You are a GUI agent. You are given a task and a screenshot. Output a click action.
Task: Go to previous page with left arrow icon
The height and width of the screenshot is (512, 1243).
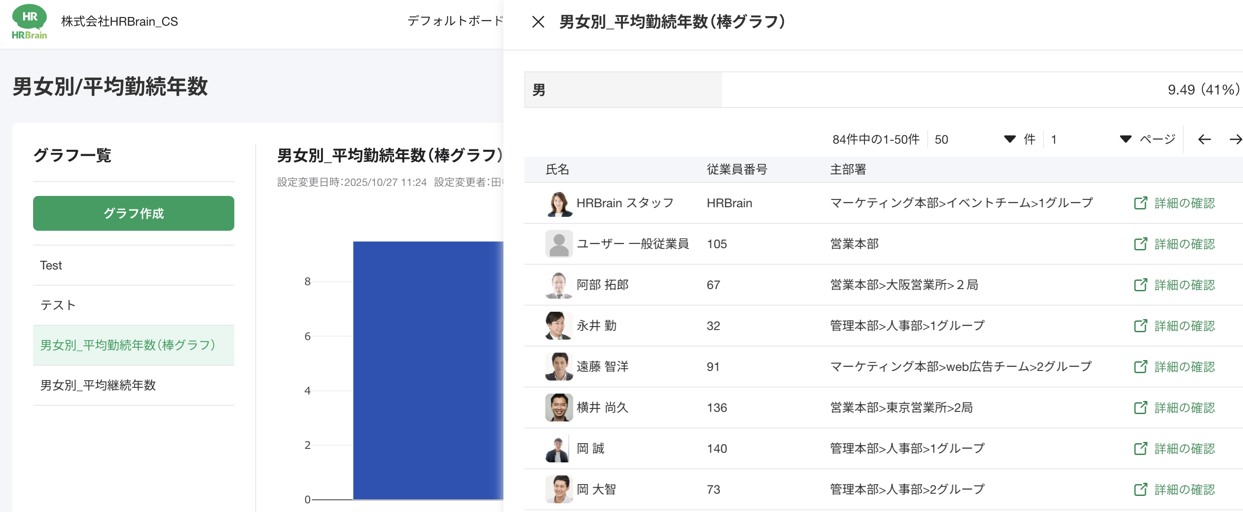coord(1204,139)
